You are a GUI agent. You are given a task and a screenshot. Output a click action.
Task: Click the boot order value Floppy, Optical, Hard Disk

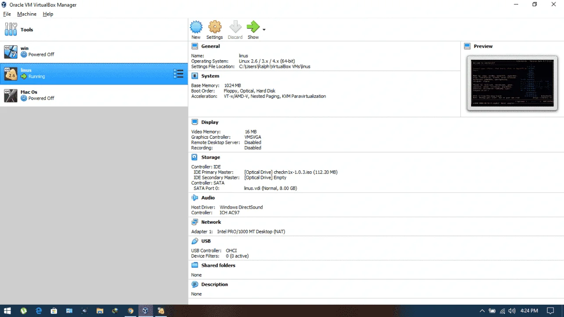[250, 91]
